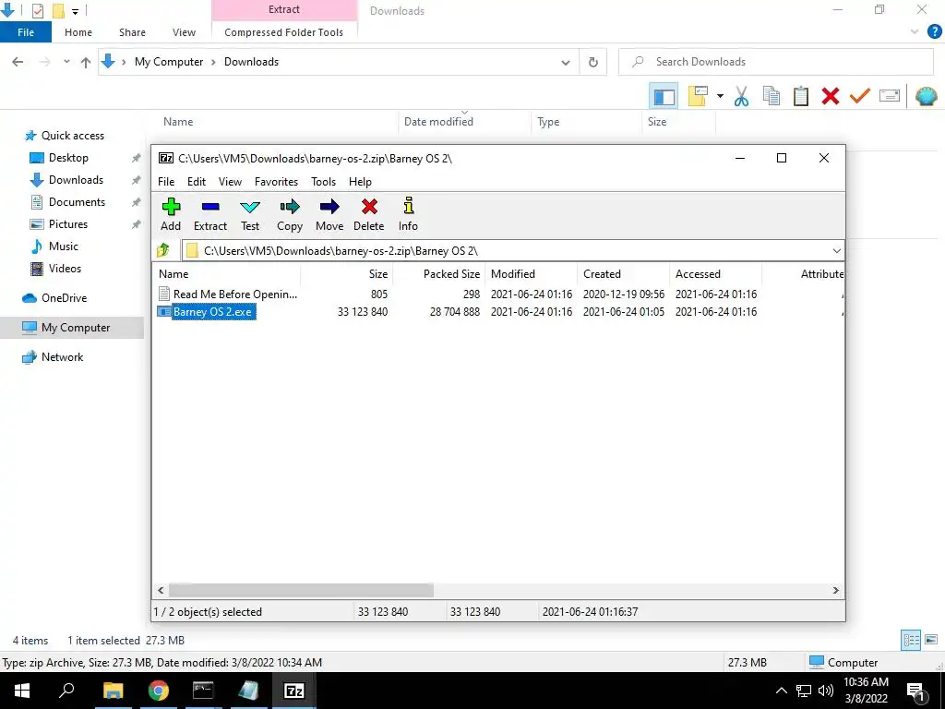Switch Explorer to details view layout button

point(911,641)
